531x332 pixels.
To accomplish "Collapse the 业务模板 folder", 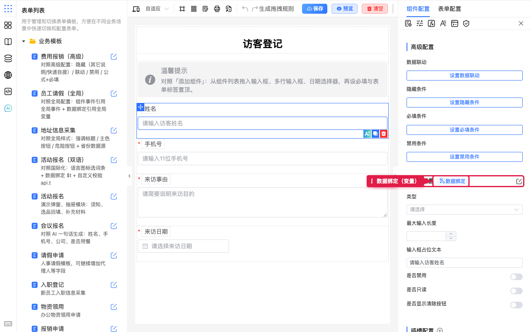I will (x=24, y=41).
